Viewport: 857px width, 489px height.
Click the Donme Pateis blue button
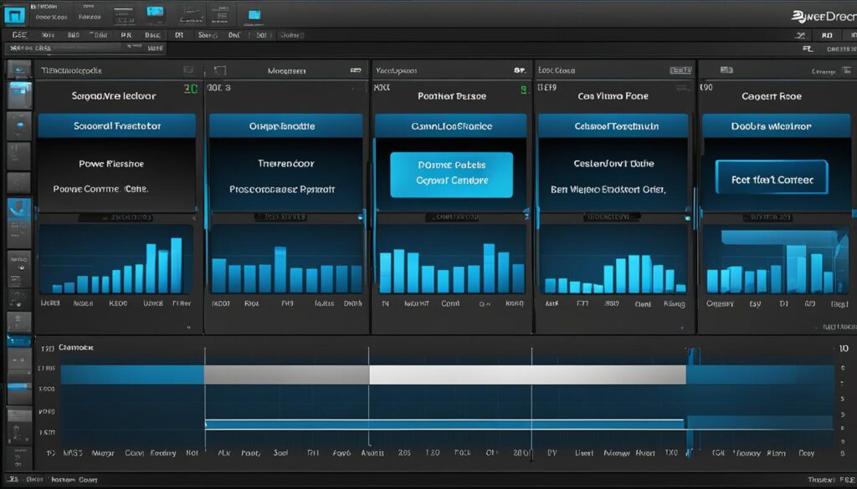pyautogui.click(x=452, y=172)
